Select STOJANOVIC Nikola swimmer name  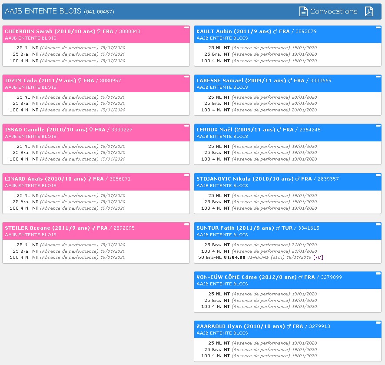223,179
